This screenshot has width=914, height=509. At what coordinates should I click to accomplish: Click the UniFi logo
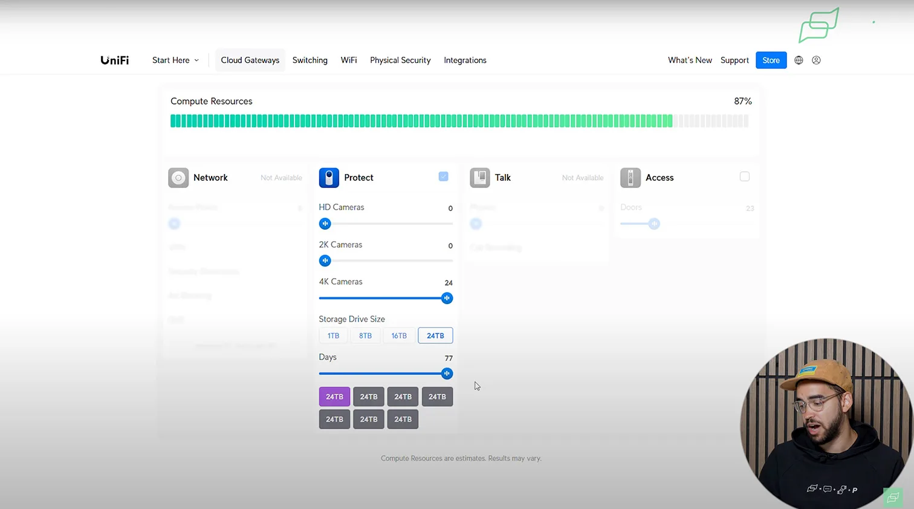pos(114,60)
